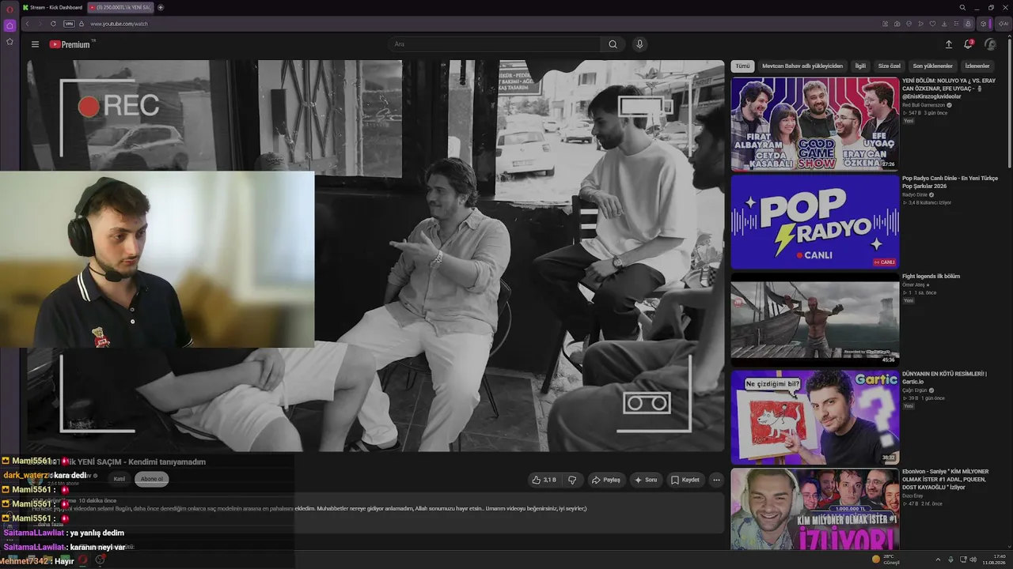
Task: Click the browser address bar URL
Action: (x=119, y=24)
